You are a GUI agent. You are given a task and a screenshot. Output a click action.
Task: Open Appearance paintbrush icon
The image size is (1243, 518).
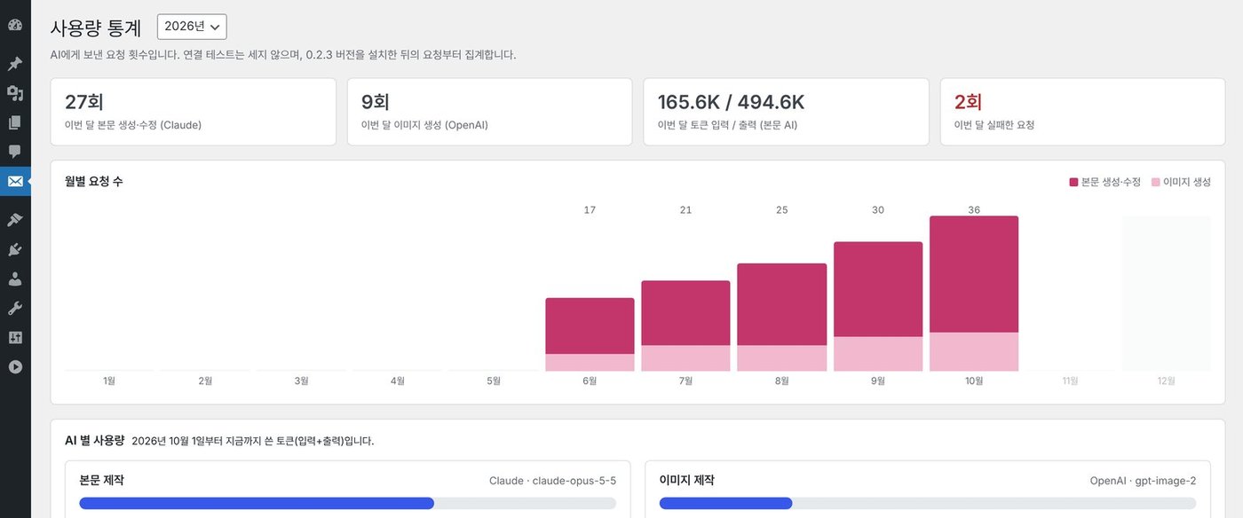click(x=15, y=220)
